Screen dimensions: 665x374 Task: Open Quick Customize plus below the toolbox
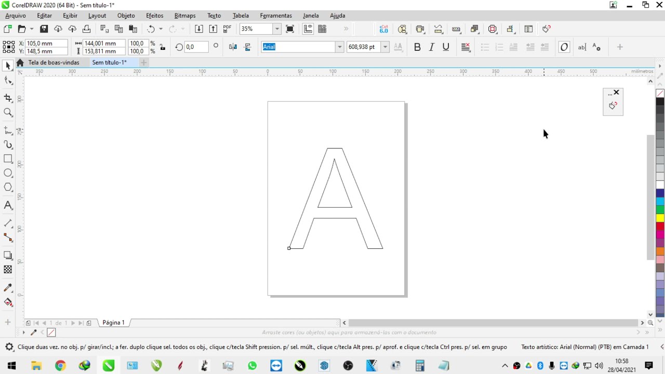click(8, 323)
